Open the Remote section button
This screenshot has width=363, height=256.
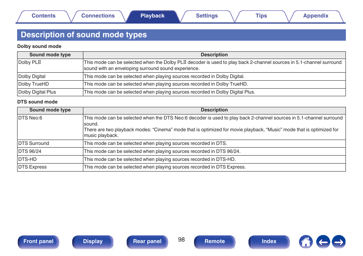coord(215,242)
